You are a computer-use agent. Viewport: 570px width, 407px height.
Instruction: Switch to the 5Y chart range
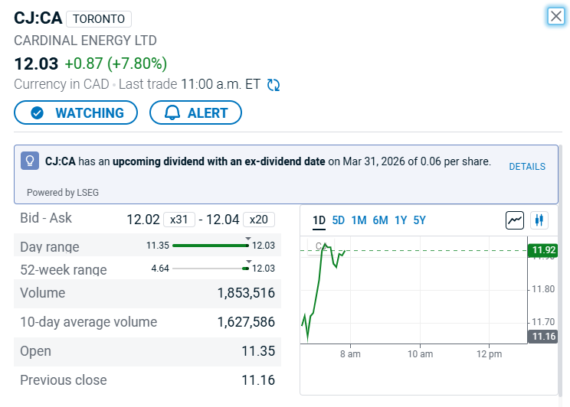419,220
